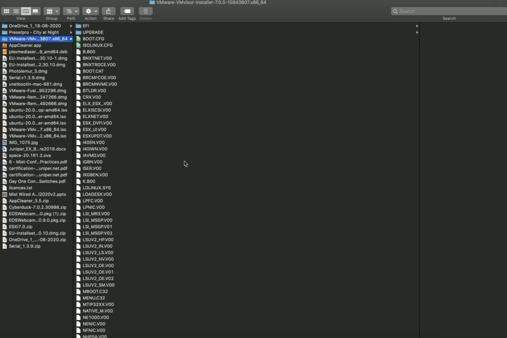Screen dimensions: 507x338
Task: Select the Presetpro - City at Night folder
Action: [x=34, y=32]
